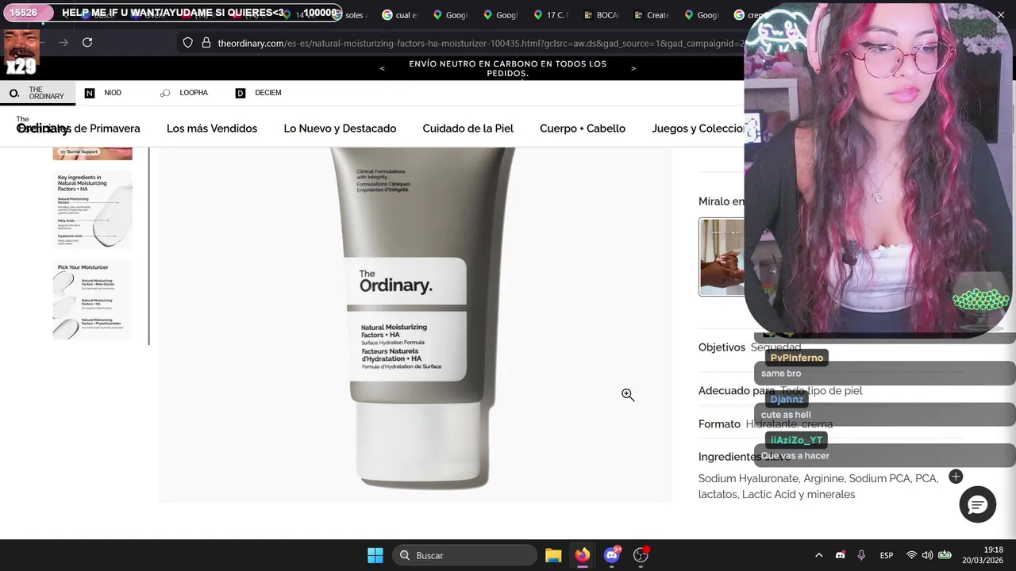Click the Formato label text

[719, 423]
